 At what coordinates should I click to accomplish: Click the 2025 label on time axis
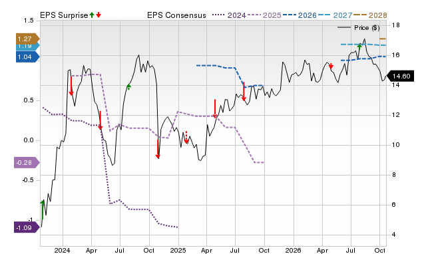[x=178, y=250]
